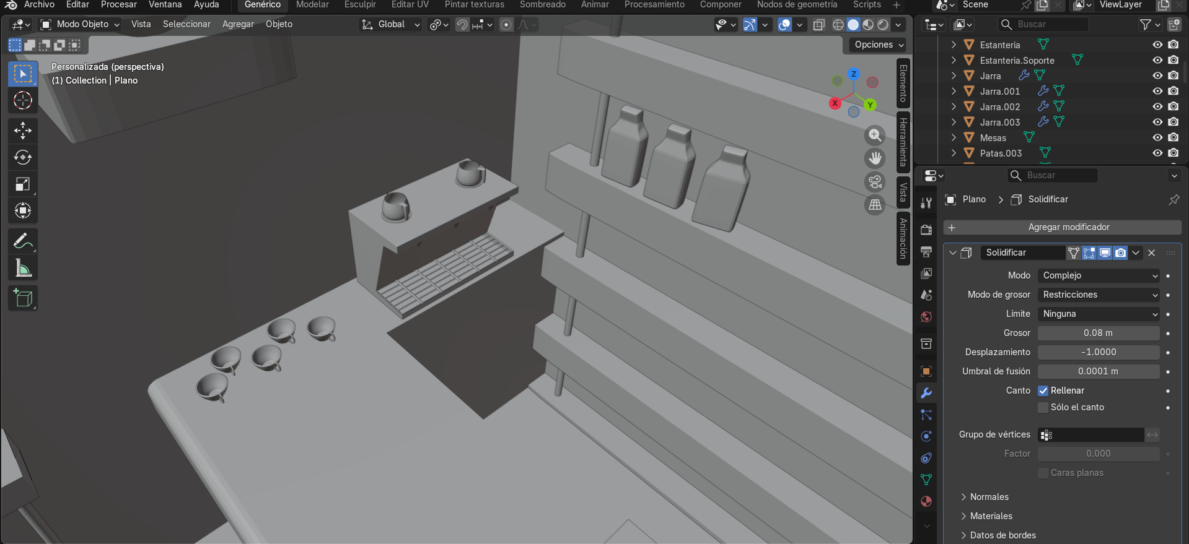Hide the Mesas object via eye icon
Viewport: 1189px width, 544px height.
(1157, 137)
